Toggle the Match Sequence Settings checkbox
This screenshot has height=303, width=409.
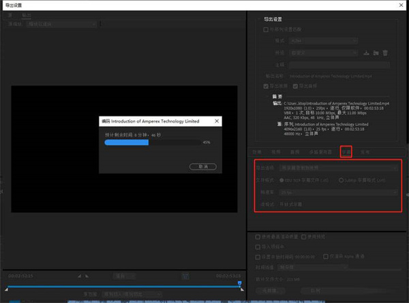[x=266, y=29]
